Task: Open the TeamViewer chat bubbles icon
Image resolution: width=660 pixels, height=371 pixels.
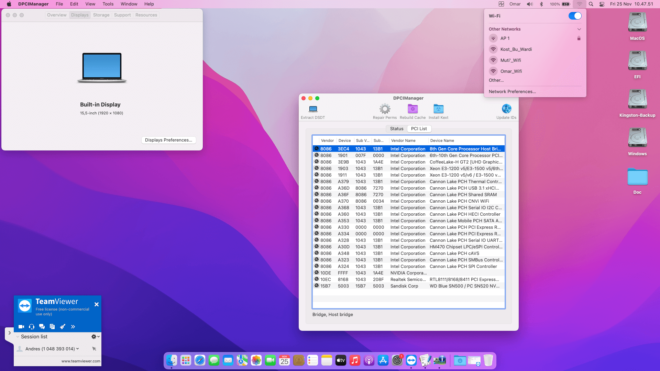Action: 42,327
